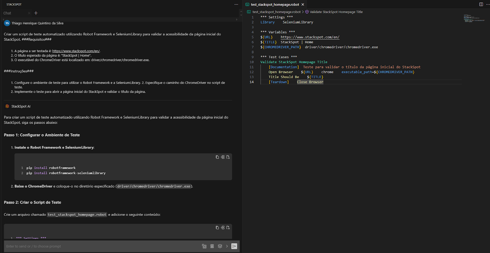
Task: Focus the chat prompt input field
Action: [101, 246]
